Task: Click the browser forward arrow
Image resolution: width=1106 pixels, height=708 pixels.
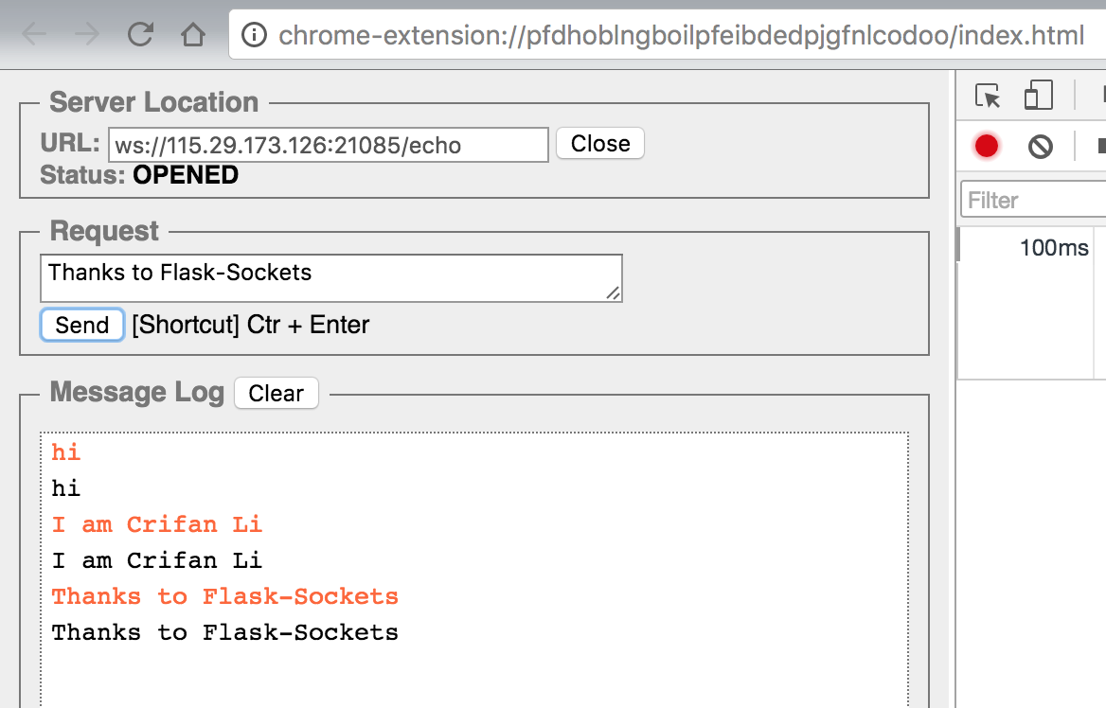Action: pos(87,36)
